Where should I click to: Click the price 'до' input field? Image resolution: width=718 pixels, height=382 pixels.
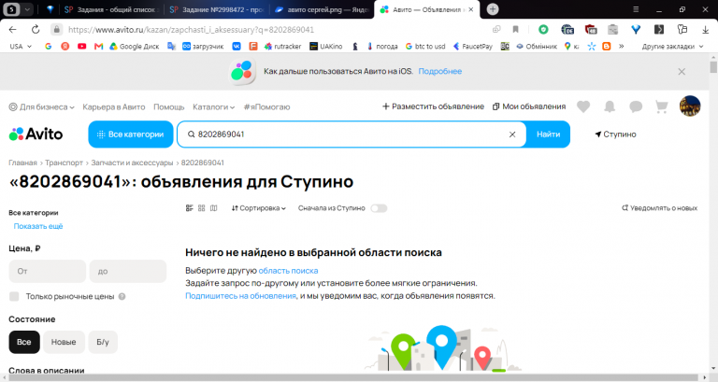point(128,271)
